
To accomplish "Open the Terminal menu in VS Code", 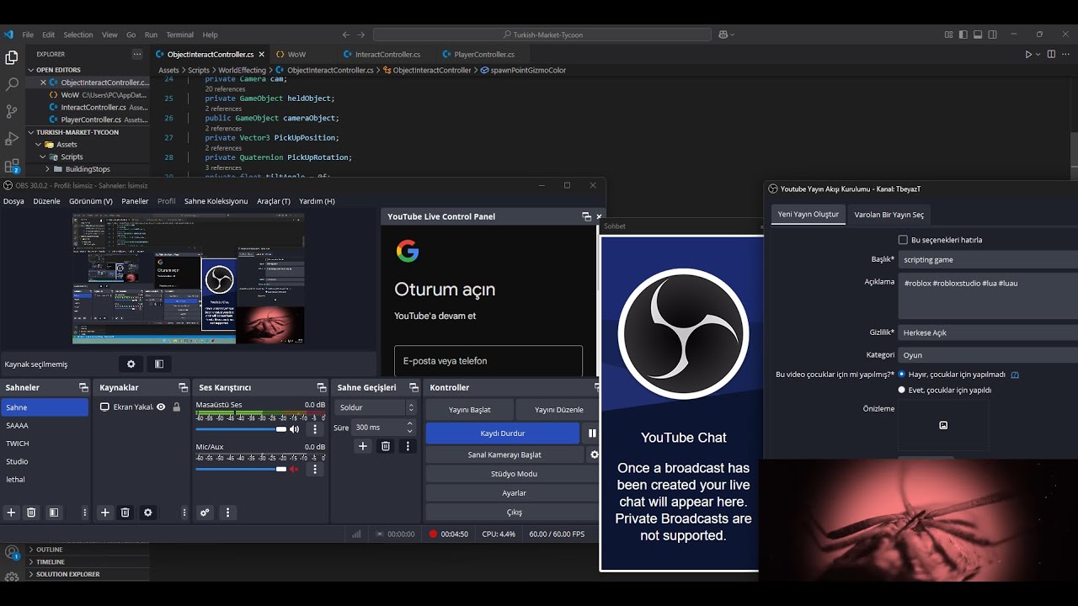I will coord(179,35).
